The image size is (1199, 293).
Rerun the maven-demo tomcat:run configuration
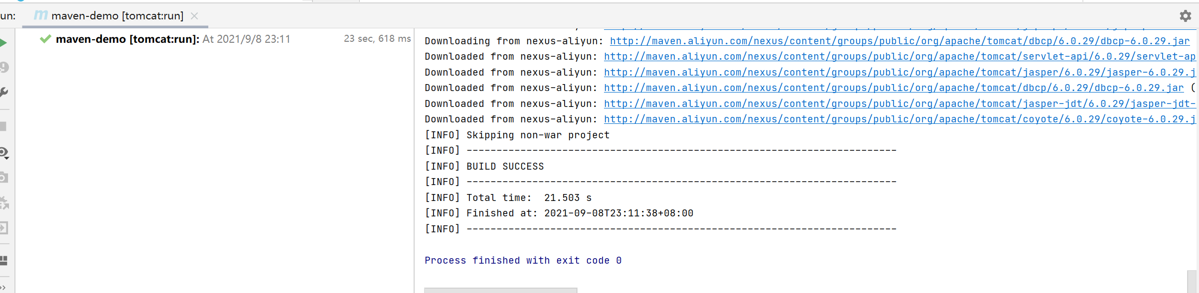pos(3,42)
